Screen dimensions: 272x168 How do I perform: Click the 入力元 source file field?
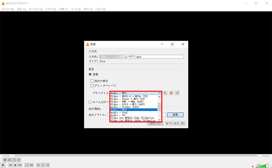click(142, 57)
